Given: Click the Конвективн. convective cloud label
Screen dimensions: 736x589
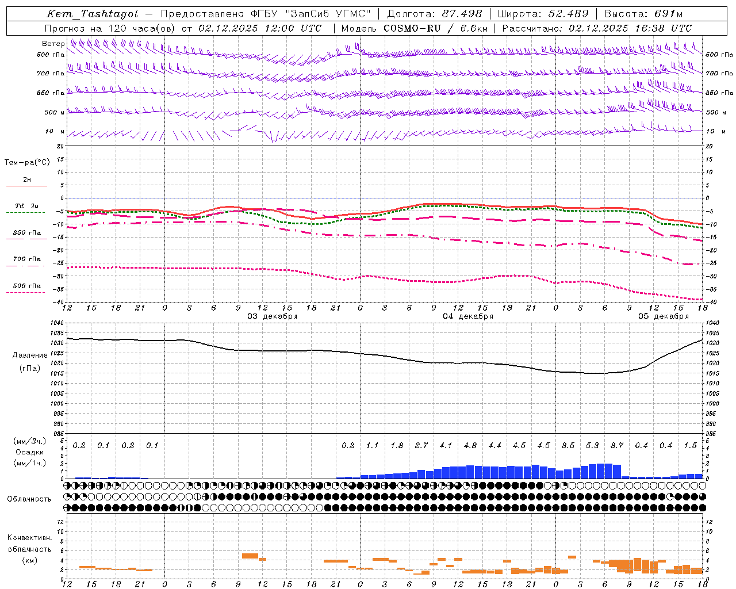Looking at the screenshot, I should point(30,538).
